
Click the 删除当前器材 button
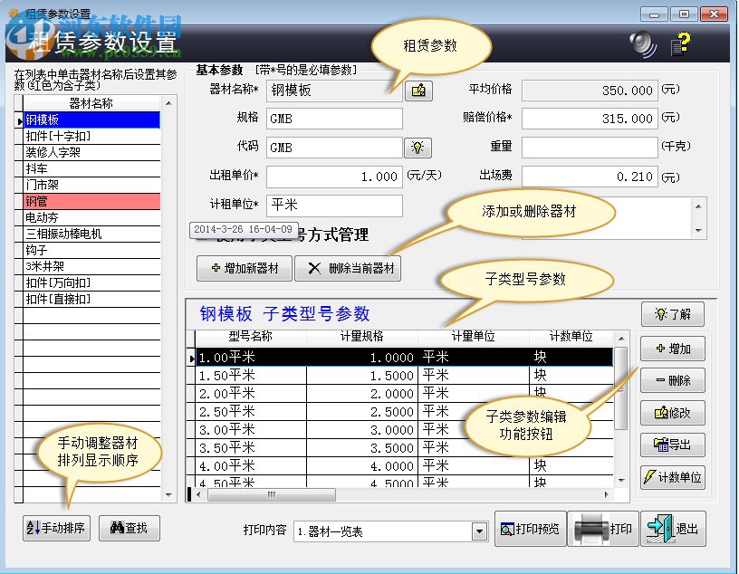tap(349, 268)
